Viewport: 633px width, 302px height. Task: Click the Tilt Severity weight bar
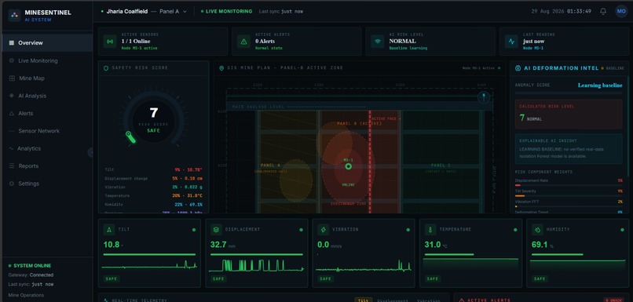click(569, 195)
